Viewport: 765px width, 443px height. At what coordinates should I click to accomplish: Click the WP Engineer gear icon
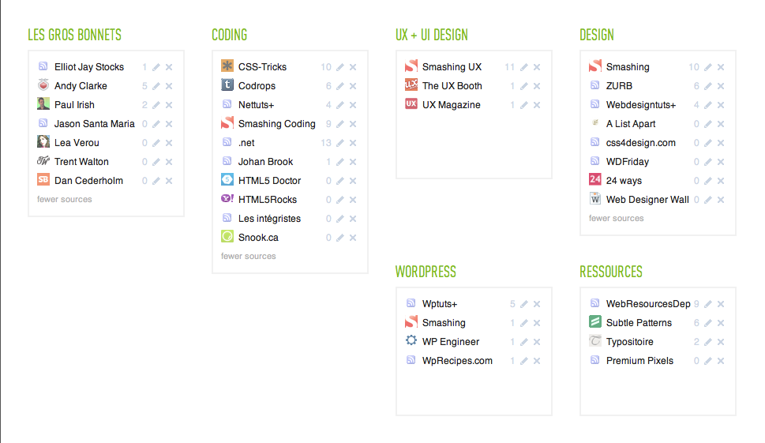(x=411, y=341)
